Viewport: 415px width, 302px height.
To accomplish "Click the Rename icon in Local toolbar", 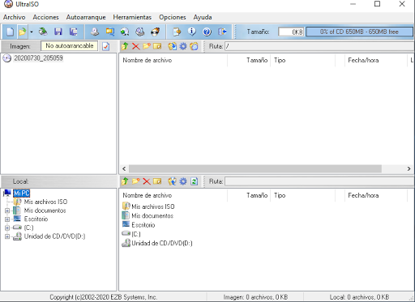I will pos(157,181).
